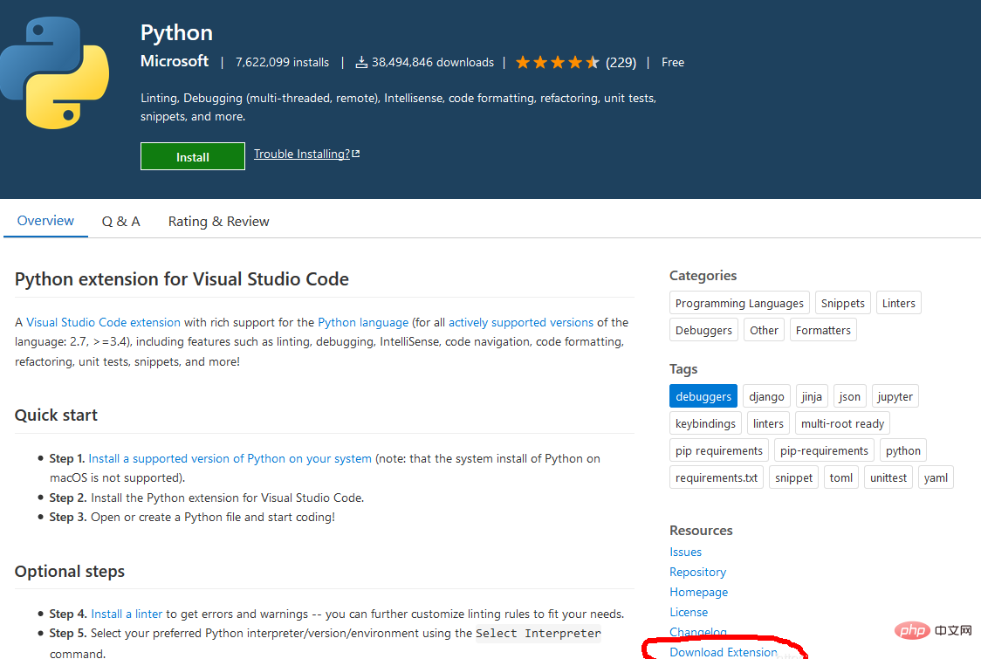Screen dimensions: 981x659
Task: Click the snippet tag
Action: pyautogui.click(x=793, y=477)
